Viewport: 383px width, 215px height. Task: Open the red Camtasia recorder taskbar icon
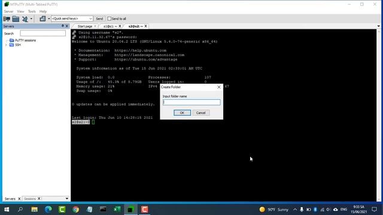(145, 210)
